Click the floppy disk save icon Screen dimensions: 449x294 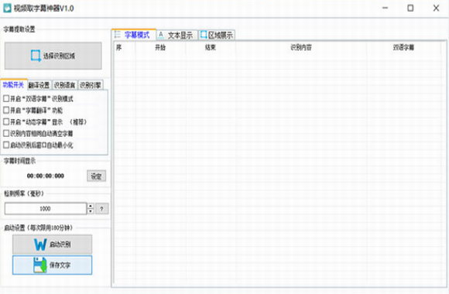(39, 265)
